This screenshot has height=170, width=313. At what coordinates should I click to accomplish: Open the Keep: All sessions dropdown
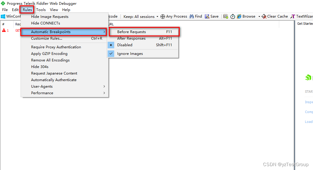pos(141,16)
